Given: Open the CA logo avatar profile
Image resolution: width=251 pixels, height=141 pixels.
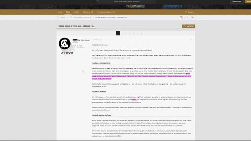Looking at the screenshot, I should [65, 43].
